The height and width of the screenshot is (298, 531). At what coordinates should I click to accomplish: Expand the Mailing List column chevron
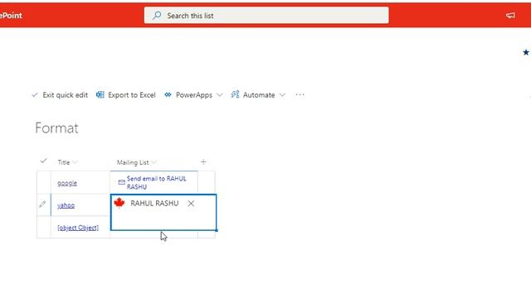153,162
